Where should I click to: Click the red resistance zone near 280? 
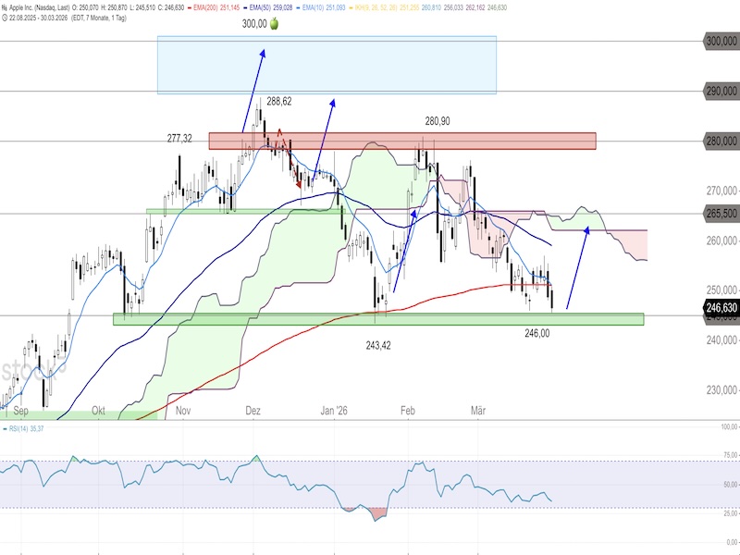tap(401, 141)
